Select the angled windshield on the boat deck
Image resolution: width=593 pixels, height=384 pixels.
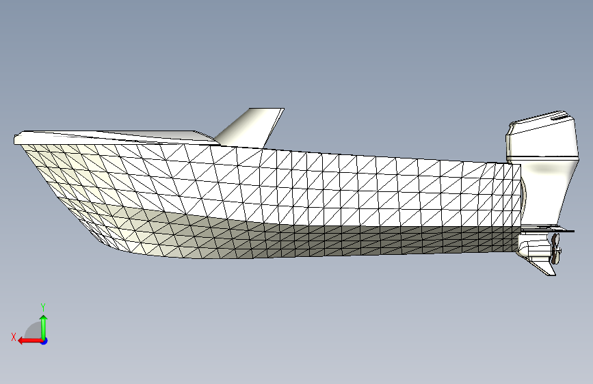[x=250, y=127]
